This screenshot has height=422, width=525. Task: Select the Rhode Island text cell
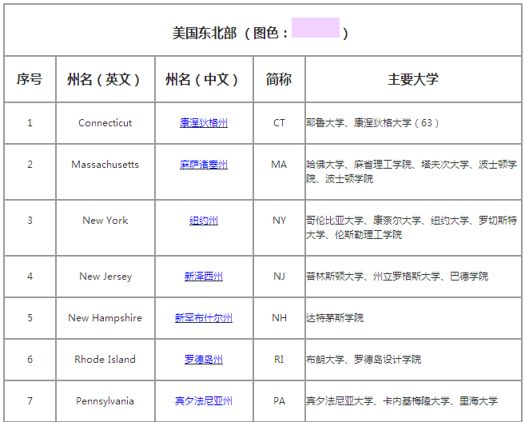click(x=105, y=360)
